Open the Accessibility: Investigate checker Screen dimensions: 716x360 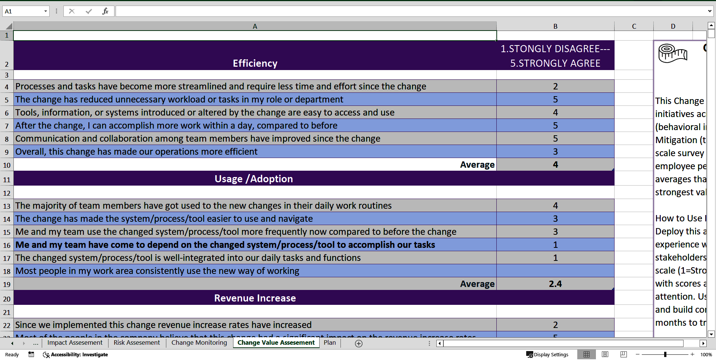click(75, 354)
